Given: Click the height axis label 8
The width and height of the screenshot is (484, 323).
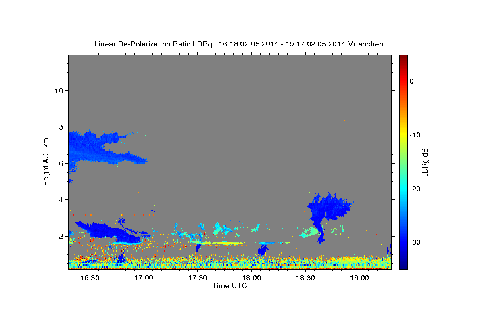Looking at the screenshot, I should [60, 127].
